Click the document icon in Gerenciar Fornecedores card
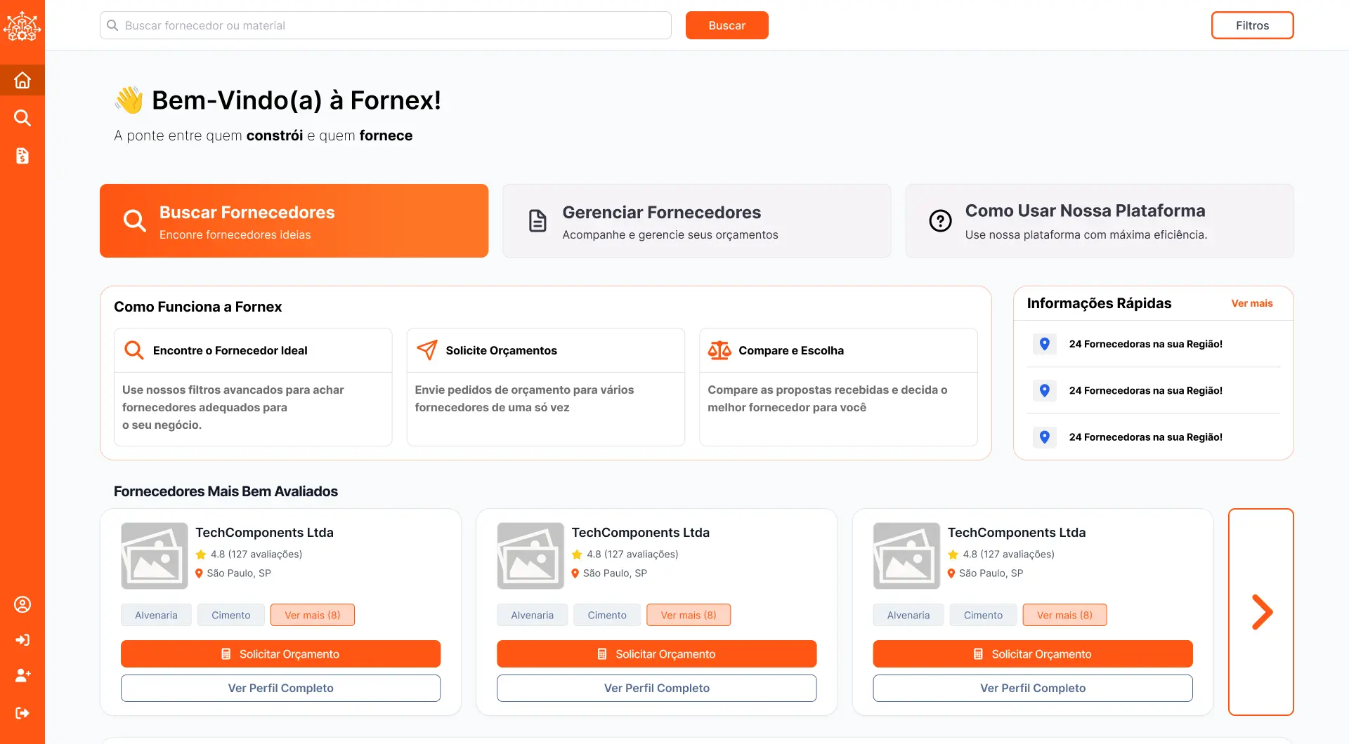Viewport: 1349px width, 744px height. pyautogui.click(x=537, y=220)
